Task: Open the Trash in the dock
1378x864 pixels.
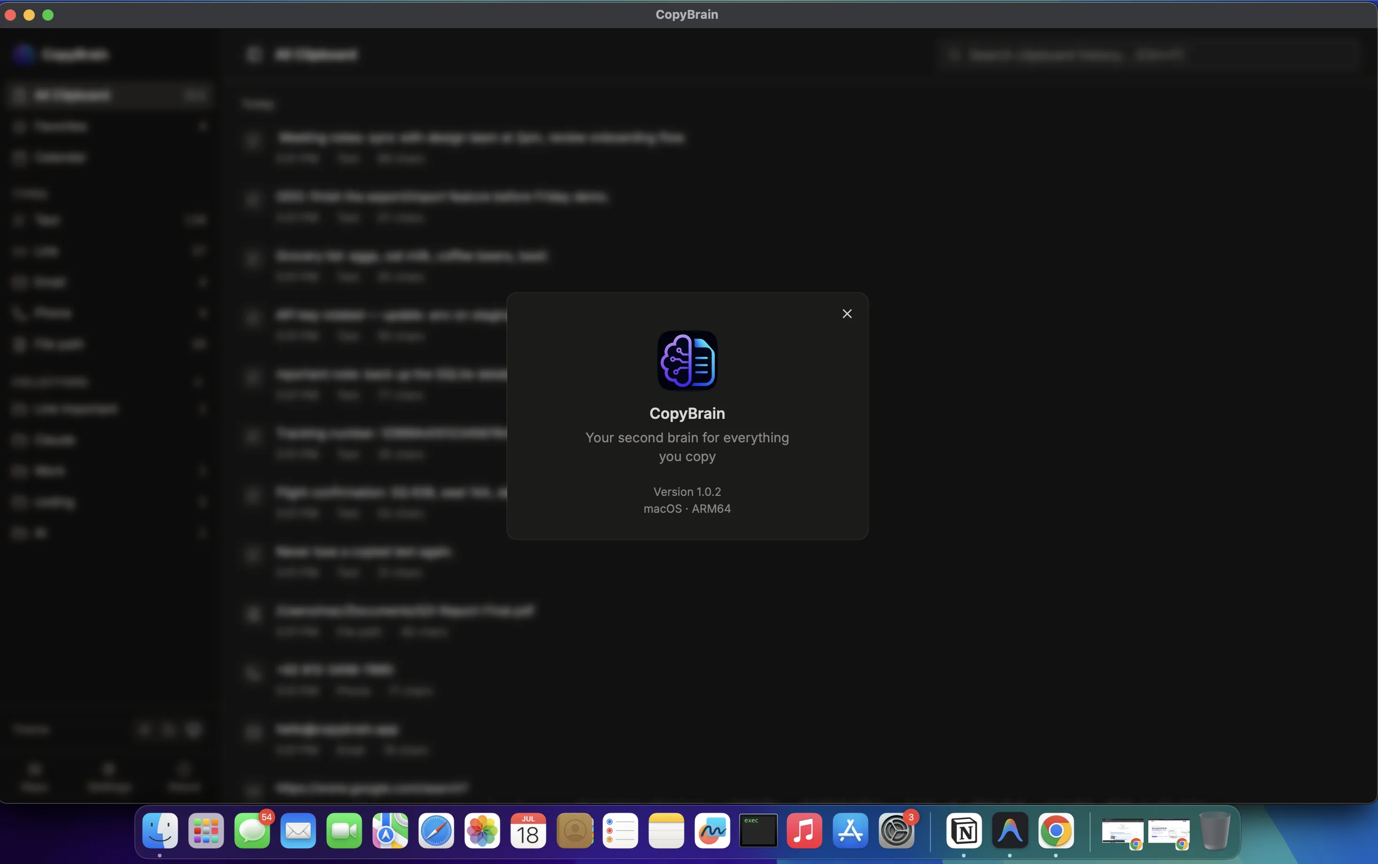Action: click(1215, 831)
